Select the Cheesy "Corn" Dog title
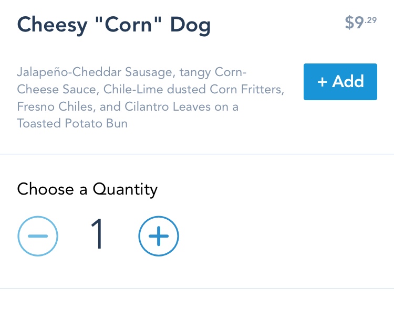Screen dimensions: 394x311 [114, 25]
